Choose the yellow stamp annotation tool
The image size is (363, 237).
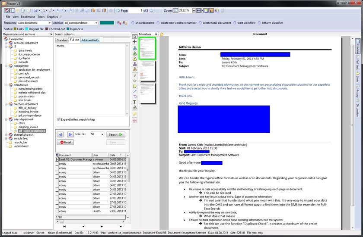point(134,59)
